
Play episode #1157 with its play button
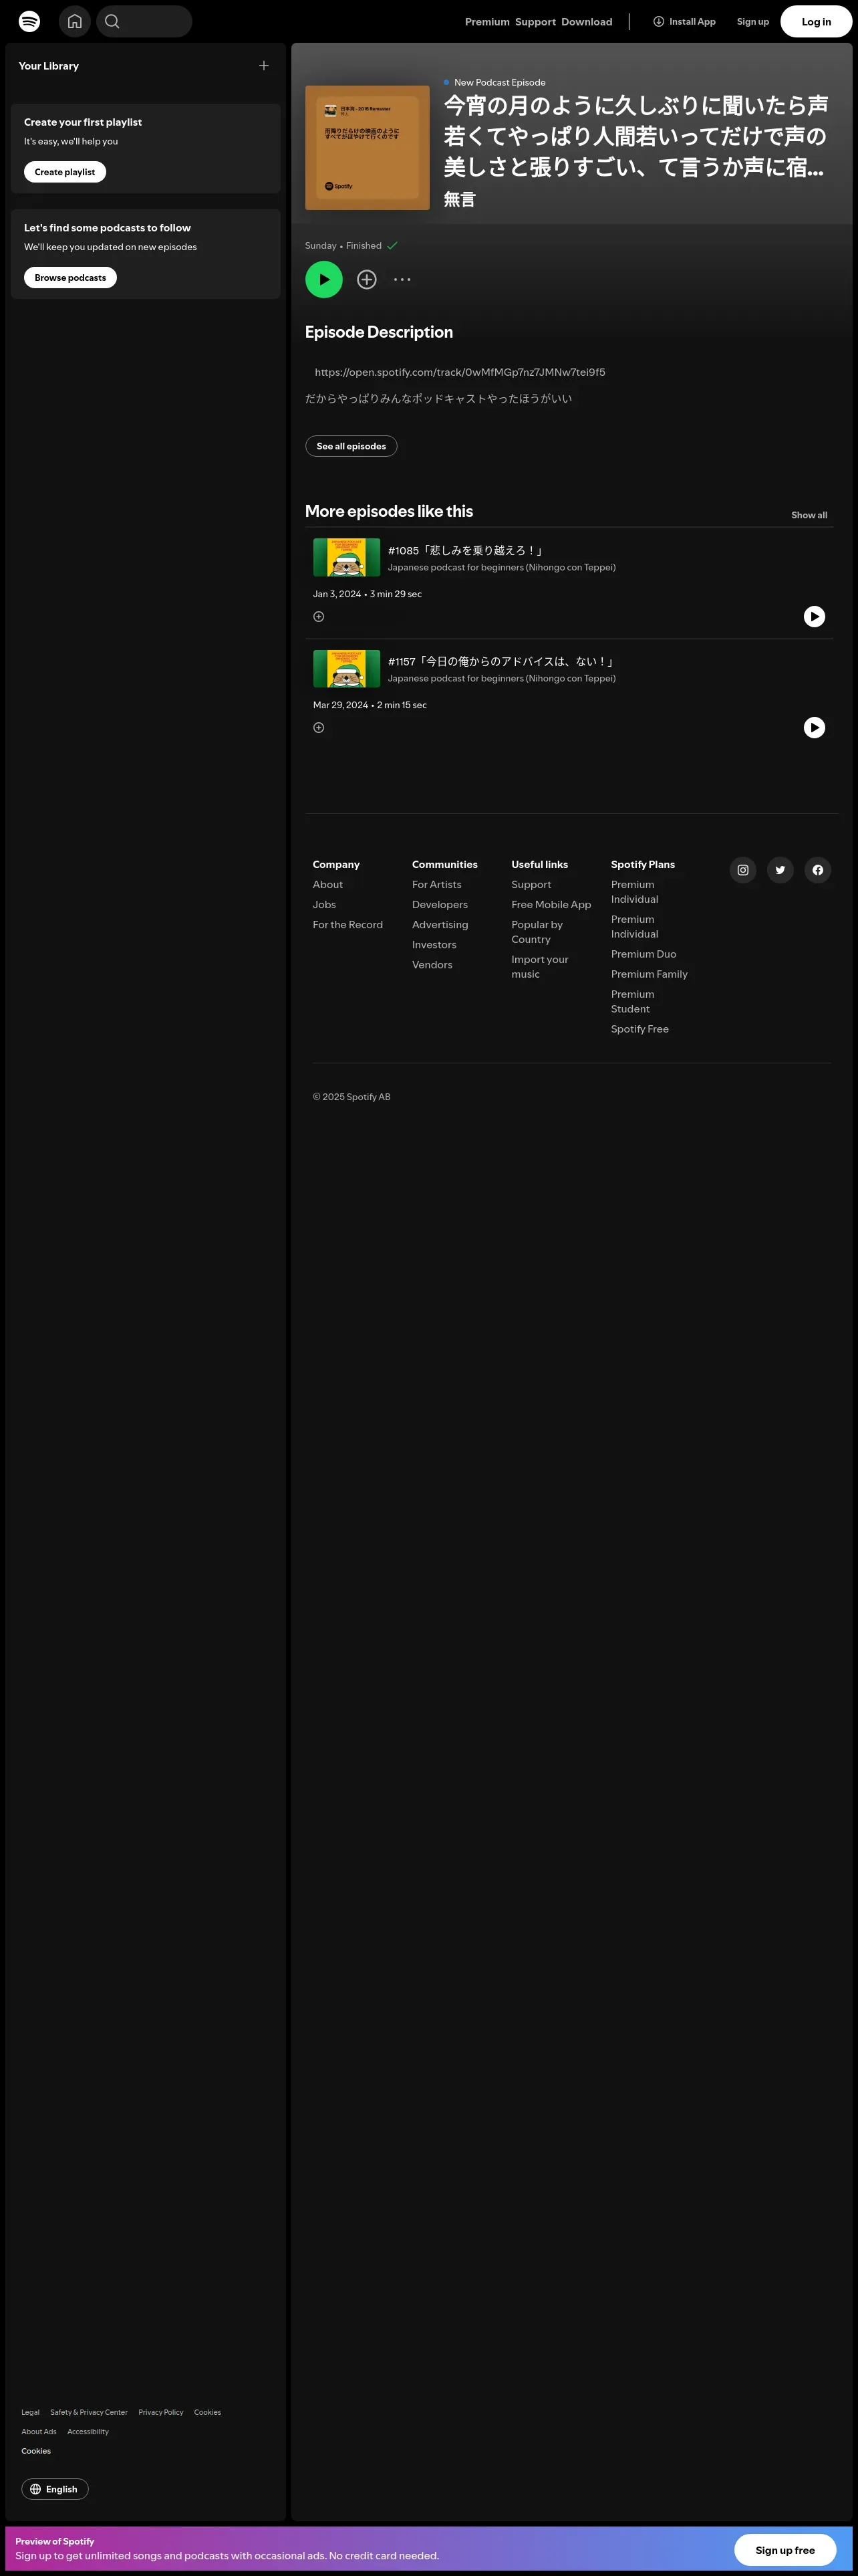coord(814,728)
